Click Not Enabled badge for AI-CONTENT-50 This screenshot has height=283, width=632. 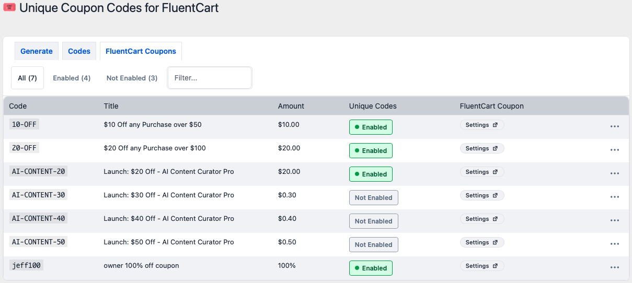click(x=374, y=244)
